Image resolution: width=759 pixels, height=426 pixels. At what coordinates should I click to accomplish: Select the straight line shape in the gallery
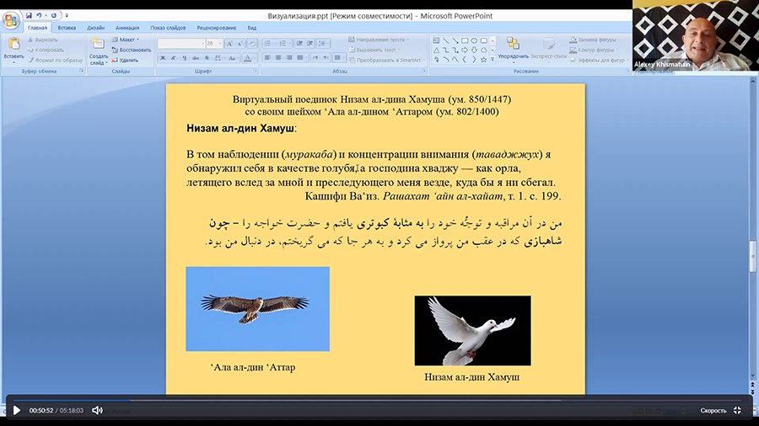pos(446,40)
